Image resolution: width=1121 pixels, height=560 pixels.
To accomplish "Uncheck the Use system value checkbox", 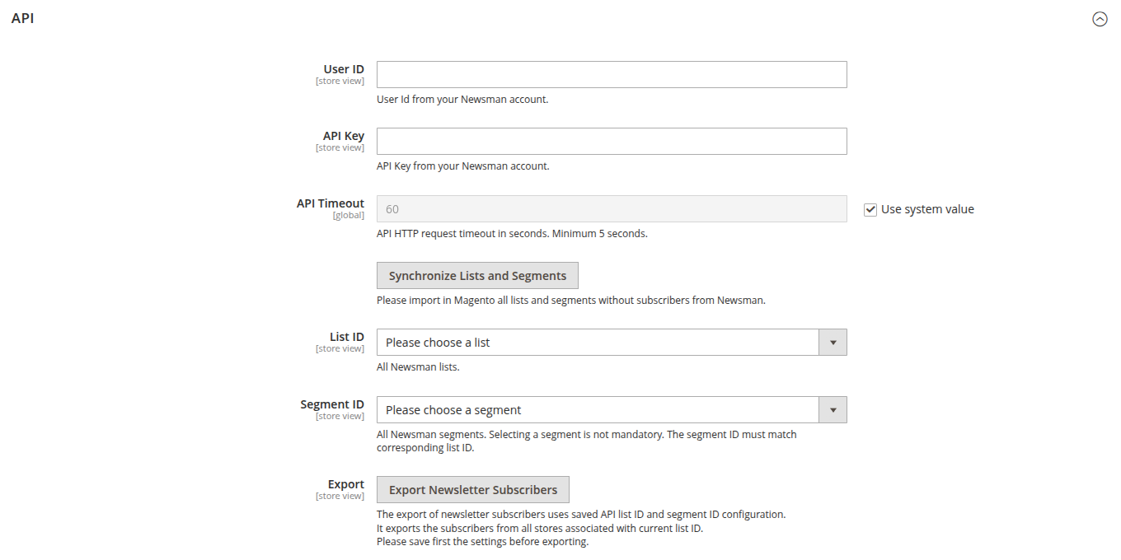I will (x=870, y=210).
